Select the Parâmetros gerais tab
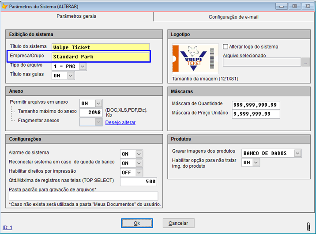Image resolution: width=316 pixels, height=234 pixels. pyautogui.click(x=77, y=16)
